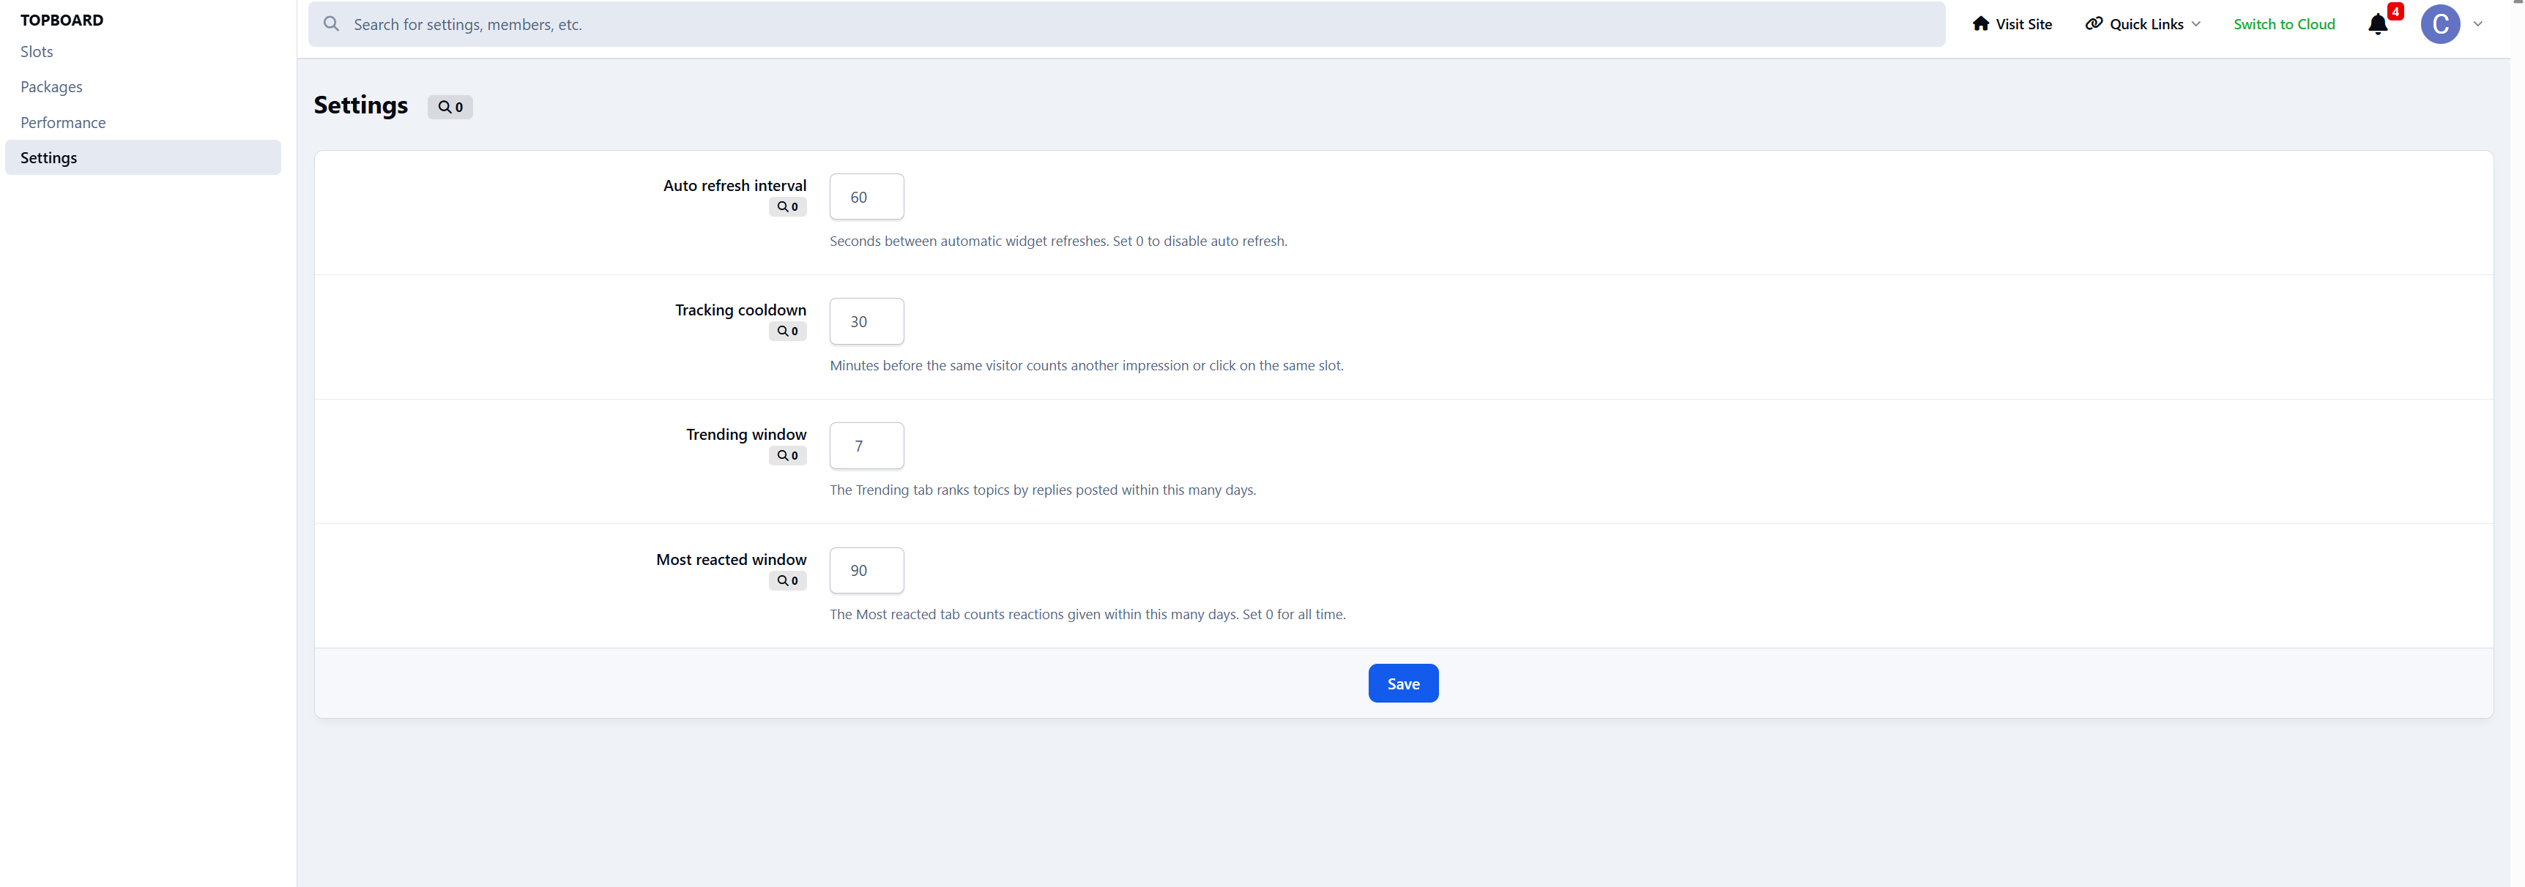Viewport: 2525px width, 887px height.
Task: Click search badge under Most reacted window
Action: [787, 581]
